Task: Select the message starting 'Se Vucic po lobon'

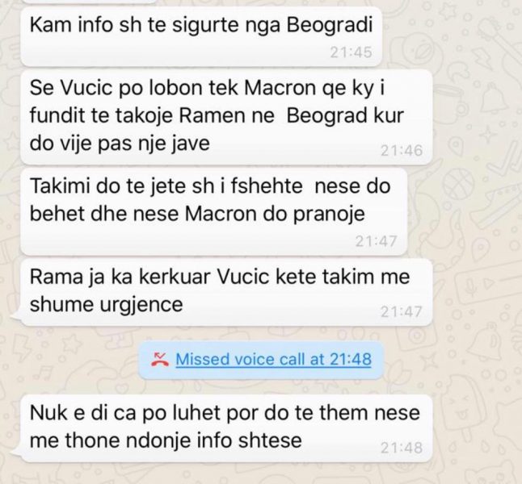Action: pyautogui.click(x=226, y=117)
